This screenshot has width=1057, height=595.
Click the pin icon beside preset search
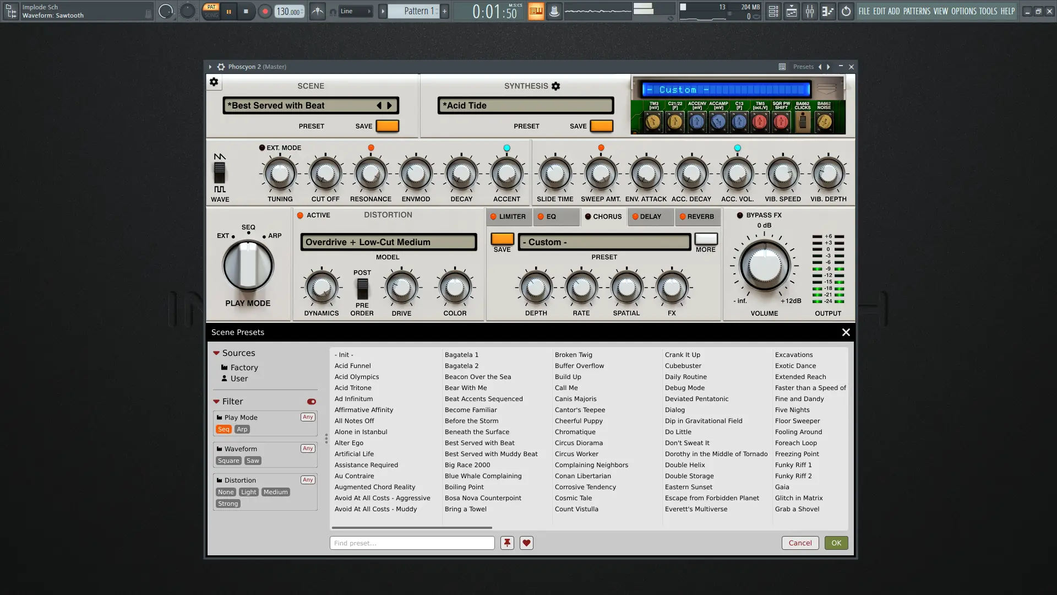[507, 543]
